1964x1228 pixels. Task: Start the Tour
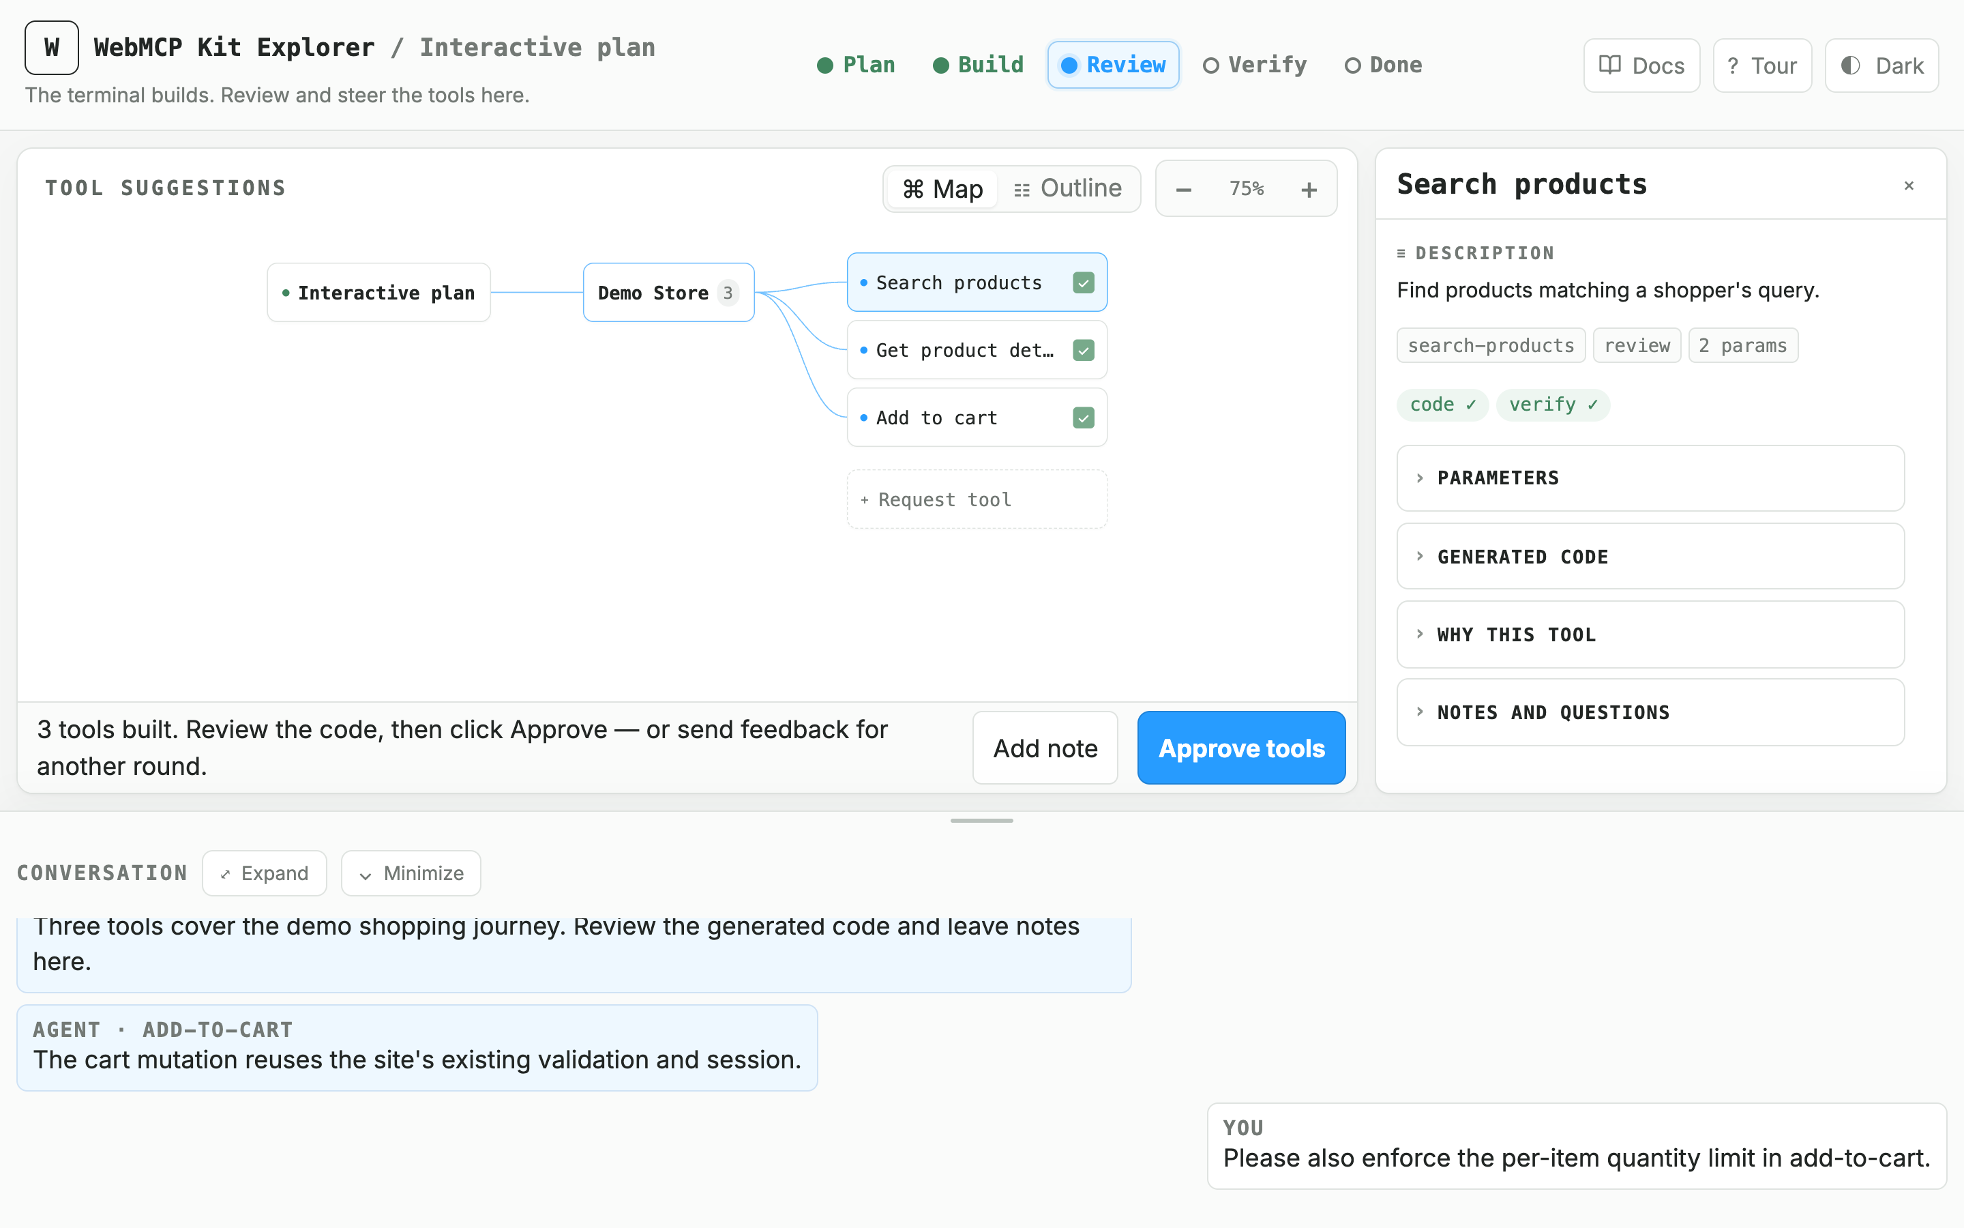[x=1762, y=65]
